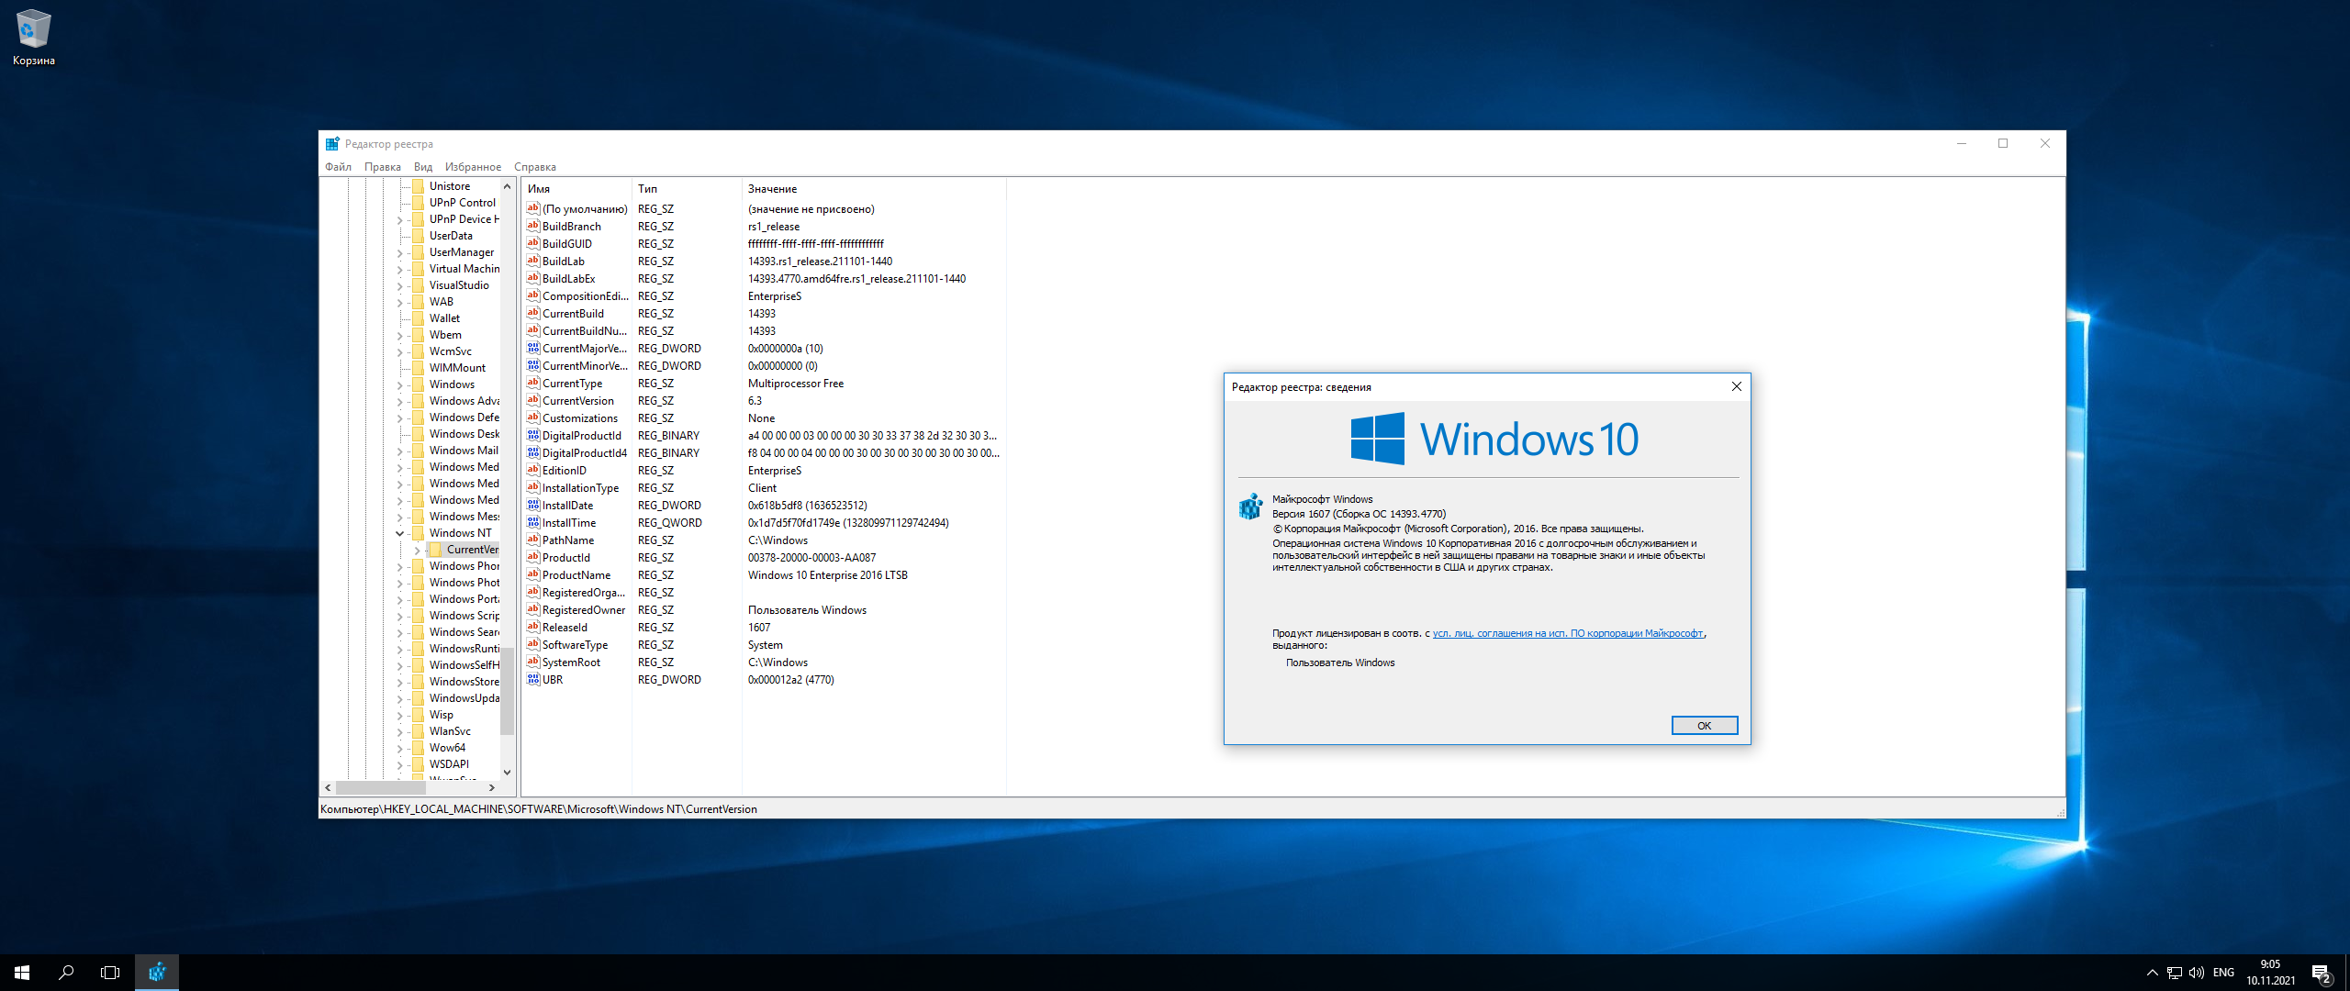Image resolution: width=2350 pixels, height=991 pixels.
Task: Open the Избранное menu
Action: pyautogui.click(x=473, y=167)
